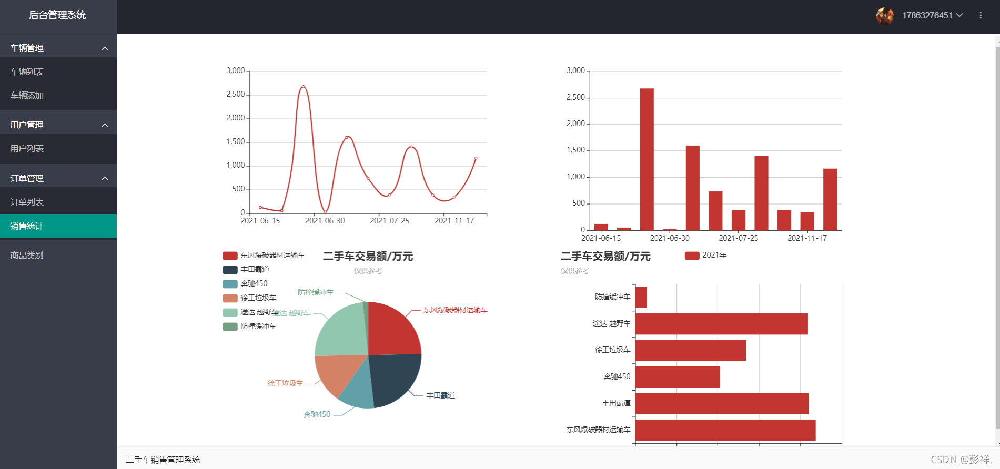This screenshot has width=1000, height=469.
Task: Collapse the 车辆管理 menu section
Action: tap(58, 48)
